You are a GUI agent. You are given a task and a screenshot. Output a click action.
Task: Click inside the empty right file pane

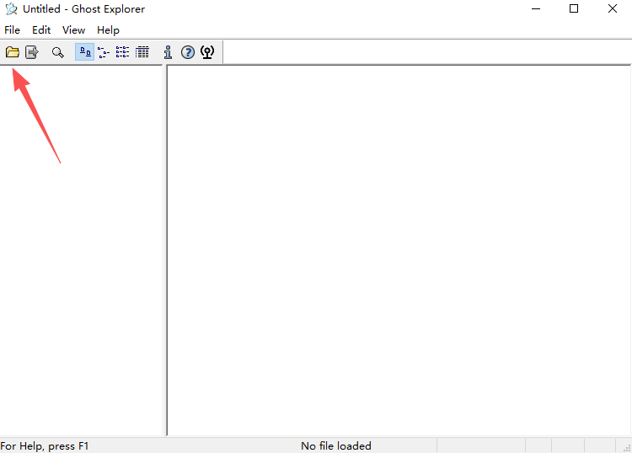(x=399, y=249)
